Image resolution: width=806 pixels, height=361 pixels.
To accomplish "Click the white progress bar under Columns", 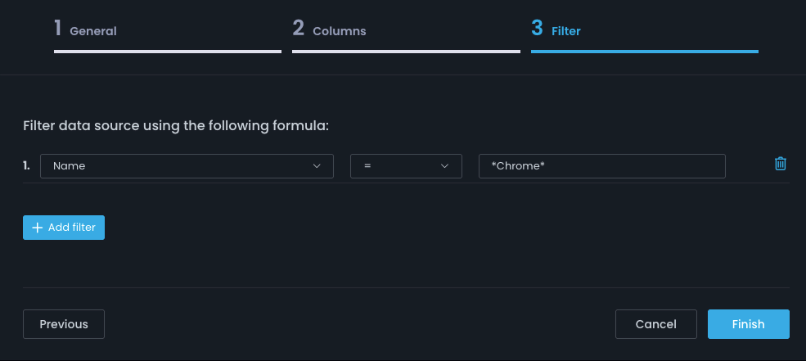I will (x=406, y=52).
